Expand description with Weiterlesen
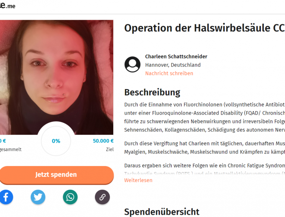Image resolution: width=285 pixels, height=217 pixels. 138,180
